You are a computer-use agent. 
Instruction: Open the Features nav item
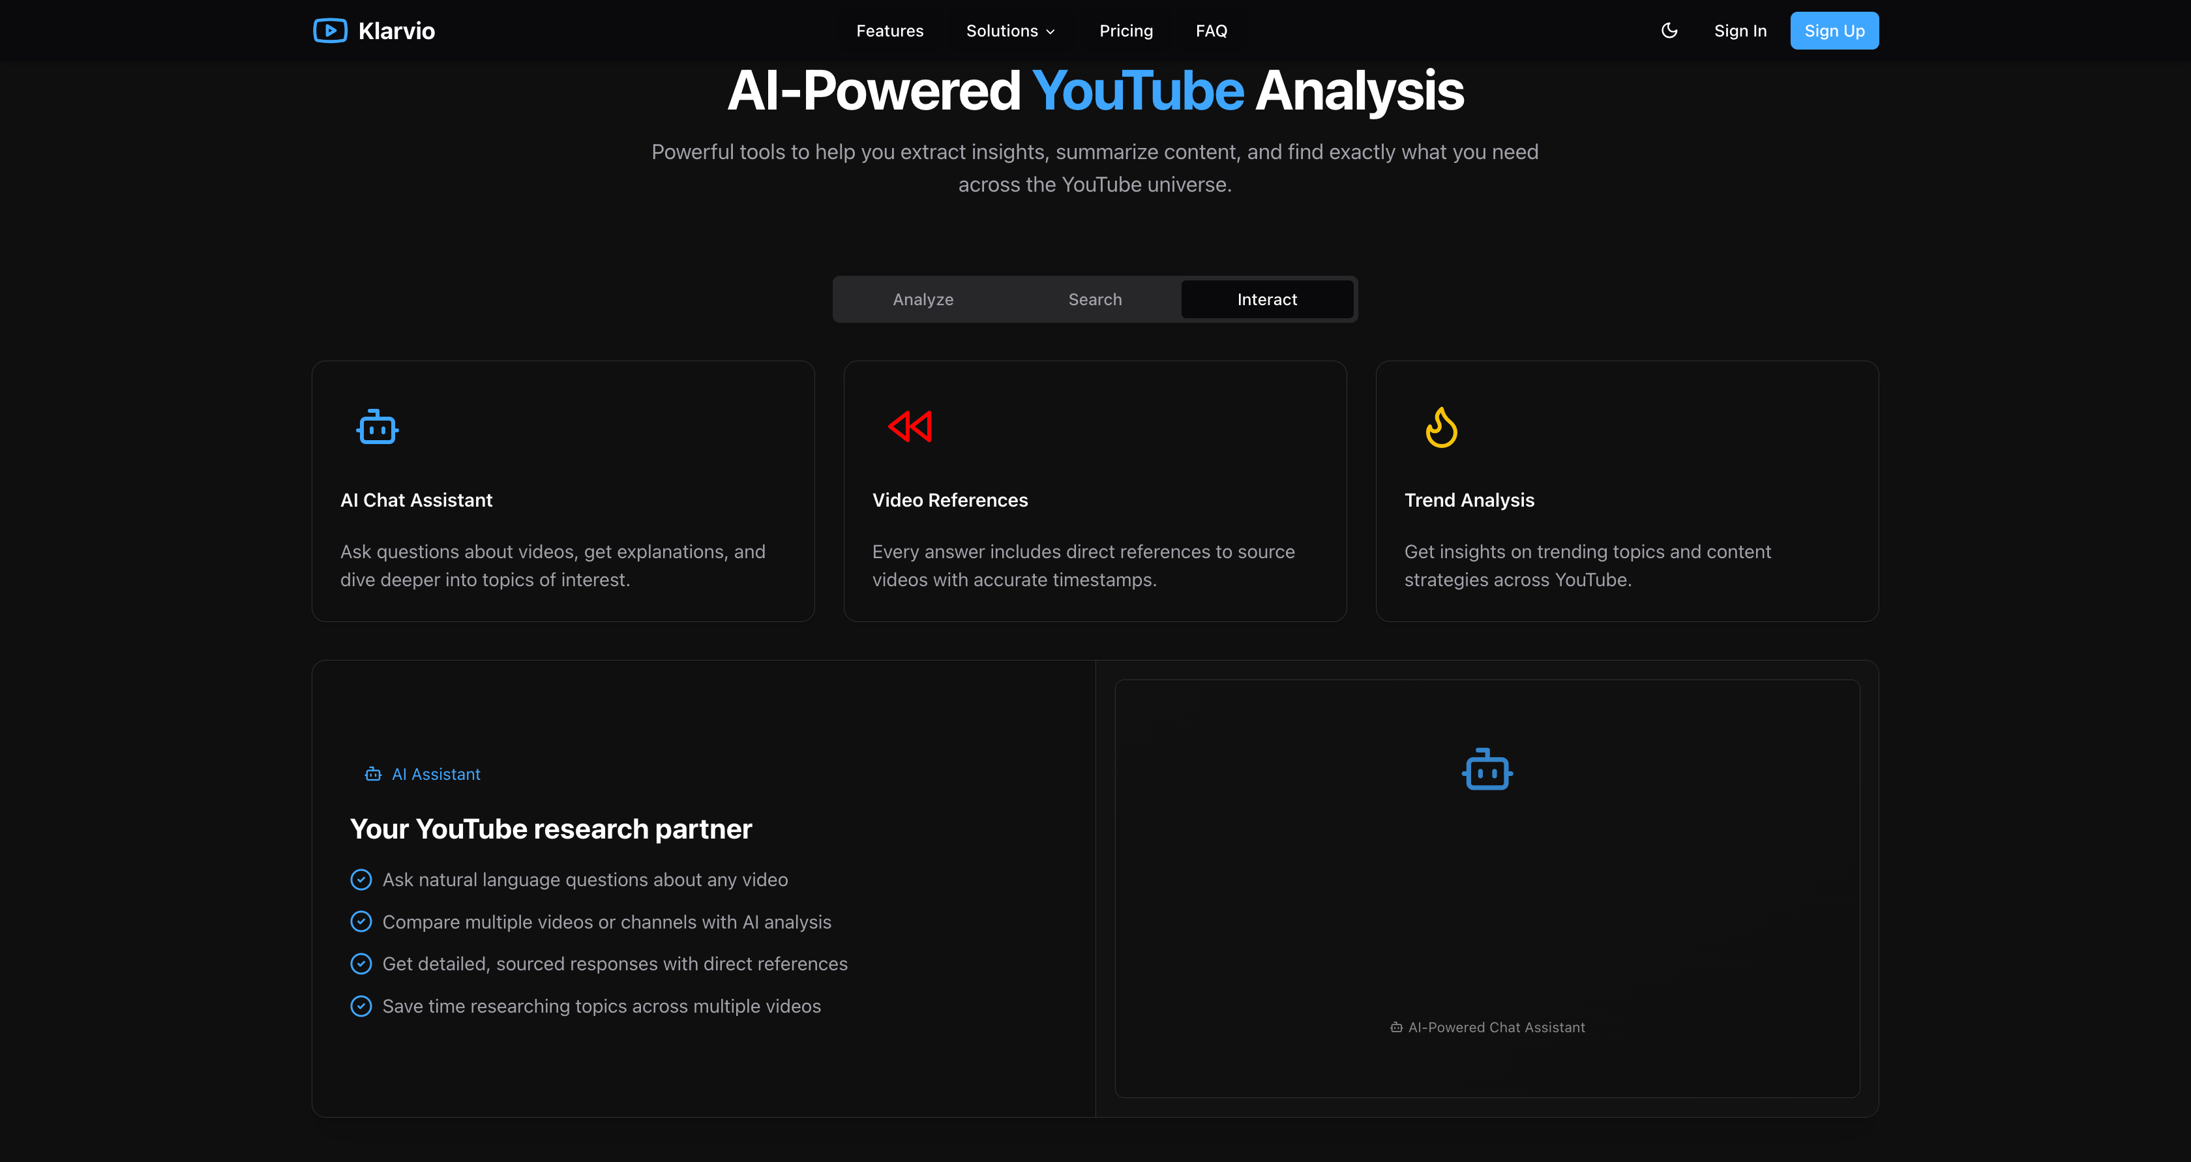889,31
